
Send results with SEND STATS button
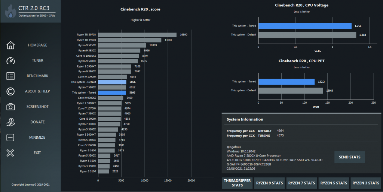(350, 157)
